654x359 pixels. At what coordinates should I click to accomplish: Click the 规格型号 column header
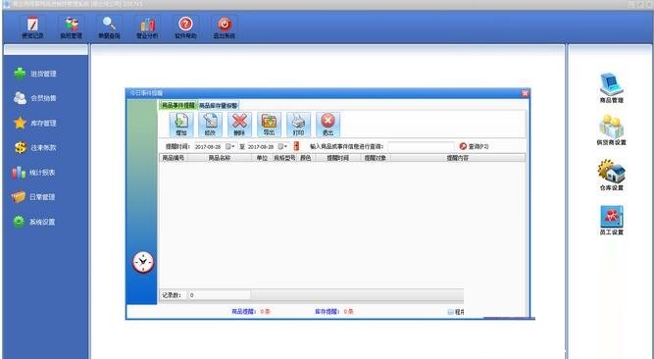coord(284,158)
